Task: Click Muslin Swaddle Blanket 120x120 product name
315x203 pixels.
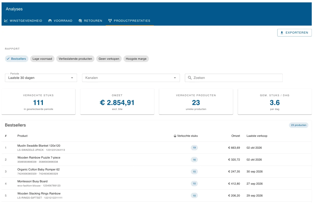Action: pyautogui.click(x=39, y=146)
